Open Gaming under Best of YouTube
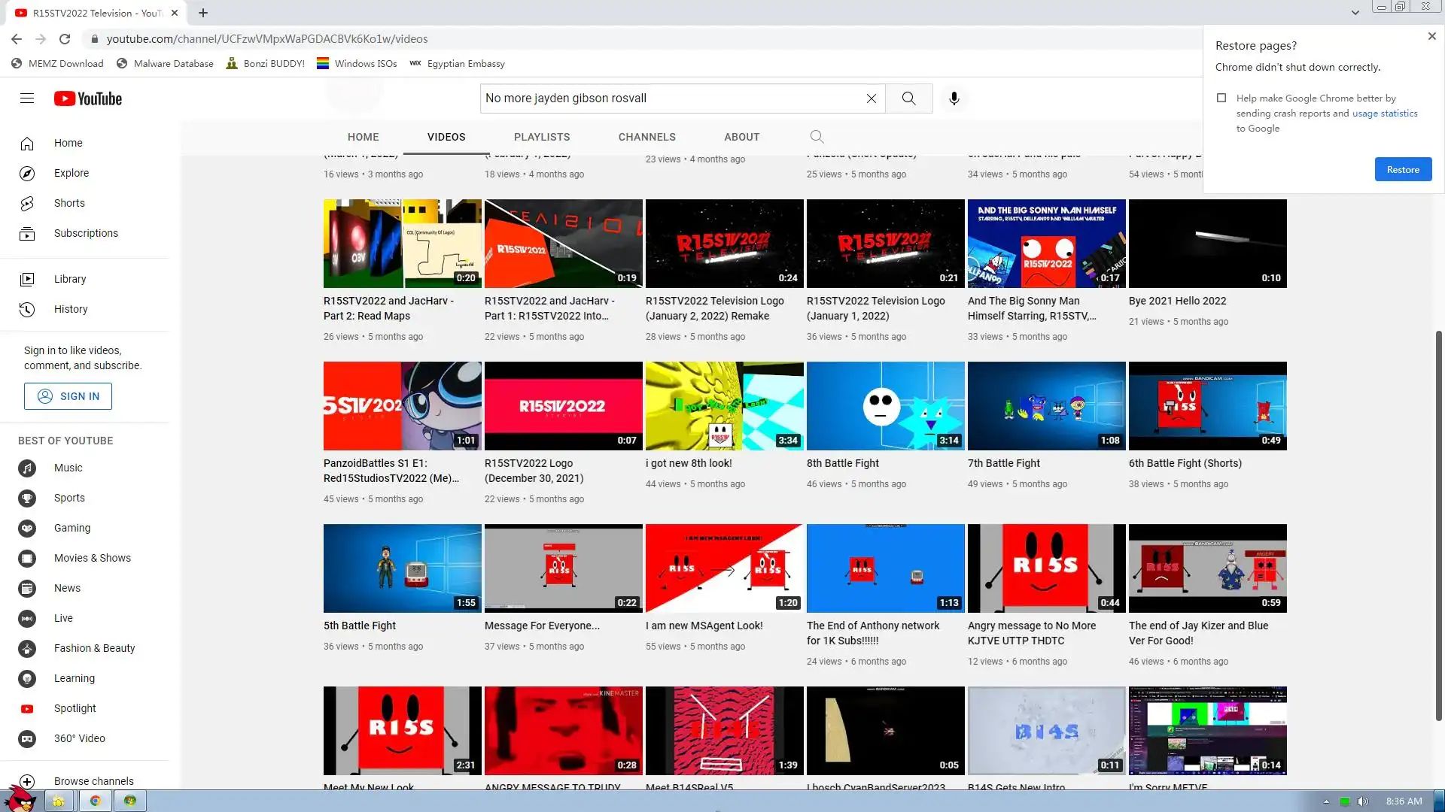This screenshot has height=812, width=1445. (71, 528)
